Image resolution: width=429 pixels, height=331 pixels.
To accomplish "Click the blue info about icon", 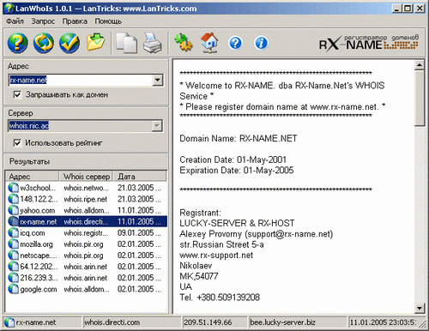I will [x=261, y=43].
